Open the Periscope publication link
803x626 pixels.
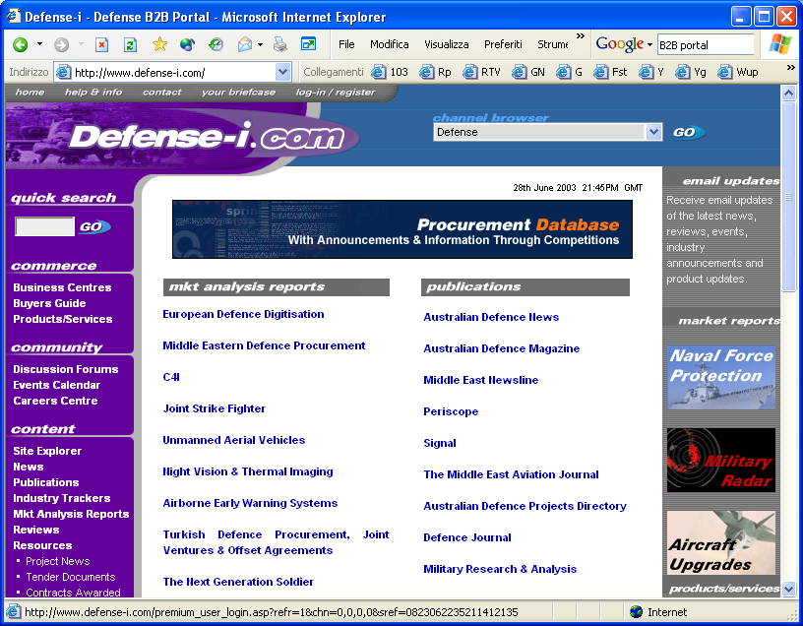(x=451, y=411)
